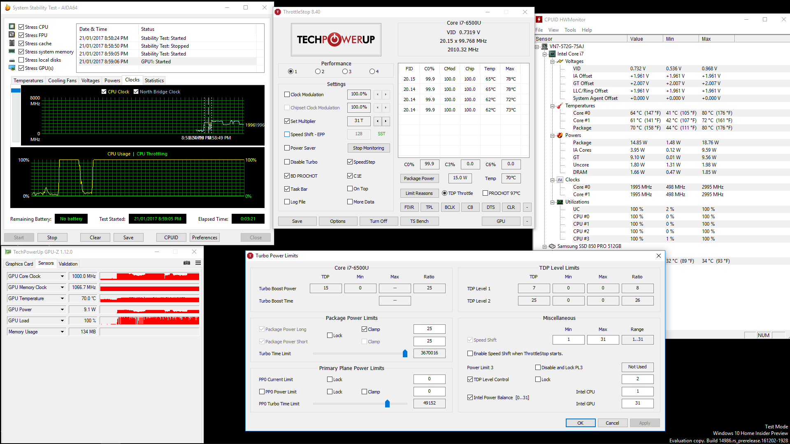This screenshot has width=790, height=444.
Task: Click the TS Bench button
Action: 419,221
